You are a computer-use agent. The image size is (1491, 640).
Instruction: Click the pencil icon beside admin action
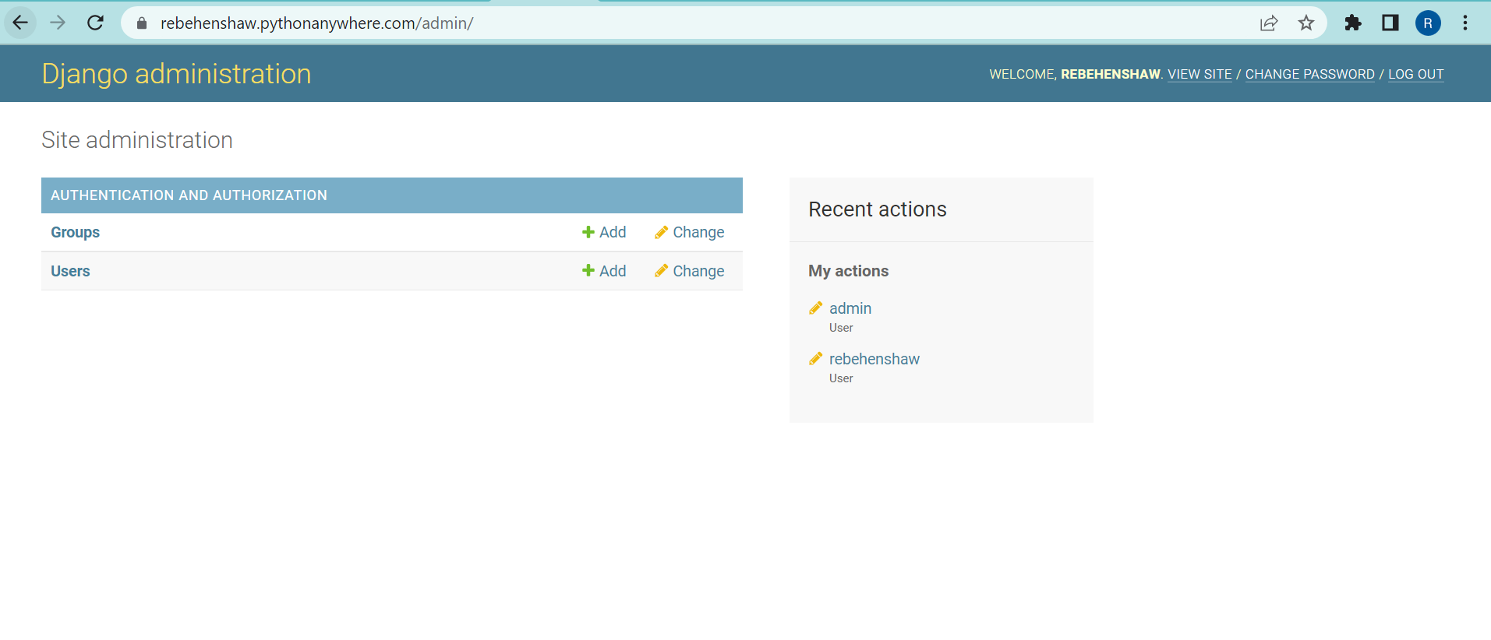click(x=816, y=308)
